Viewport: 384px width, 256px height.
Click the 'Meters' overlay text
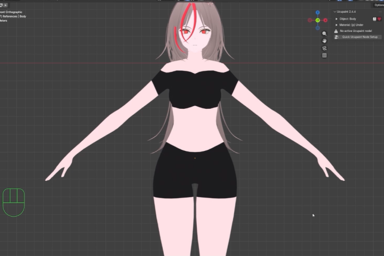tap(3, 21)
